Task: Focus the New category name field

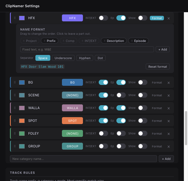Action: [x=83, y=159]
